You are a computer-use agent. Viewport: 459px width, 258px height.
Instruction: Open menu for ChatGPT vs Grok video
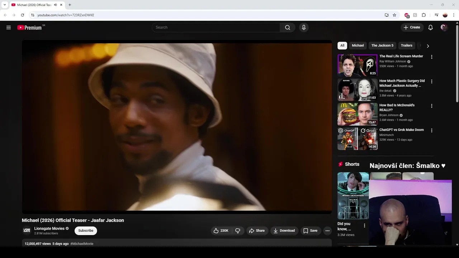pyautogui.click(x=431, y=130)
